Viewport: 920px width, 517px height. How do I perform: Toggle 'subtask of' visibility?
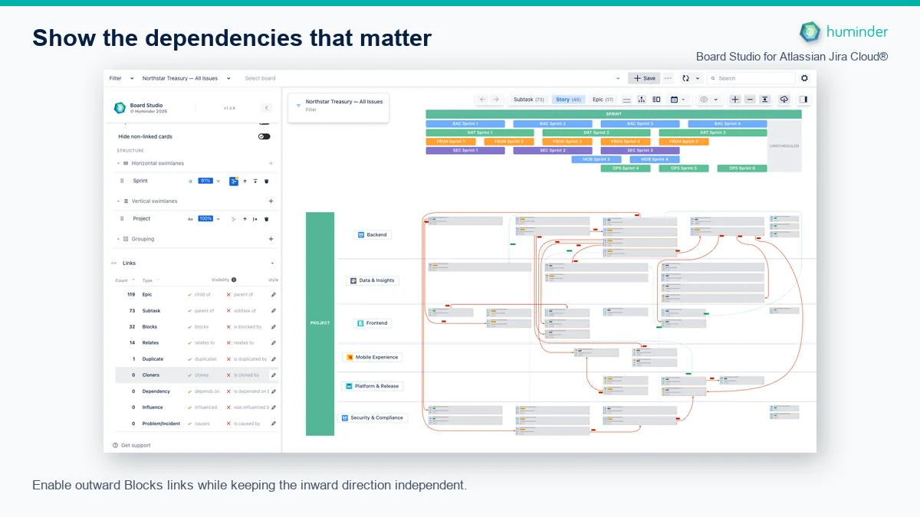(228, 311)
